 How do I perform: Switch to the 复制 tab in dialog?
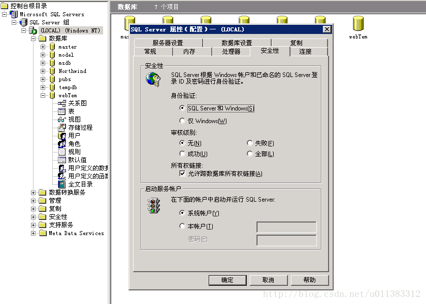[x=300, y=43]
